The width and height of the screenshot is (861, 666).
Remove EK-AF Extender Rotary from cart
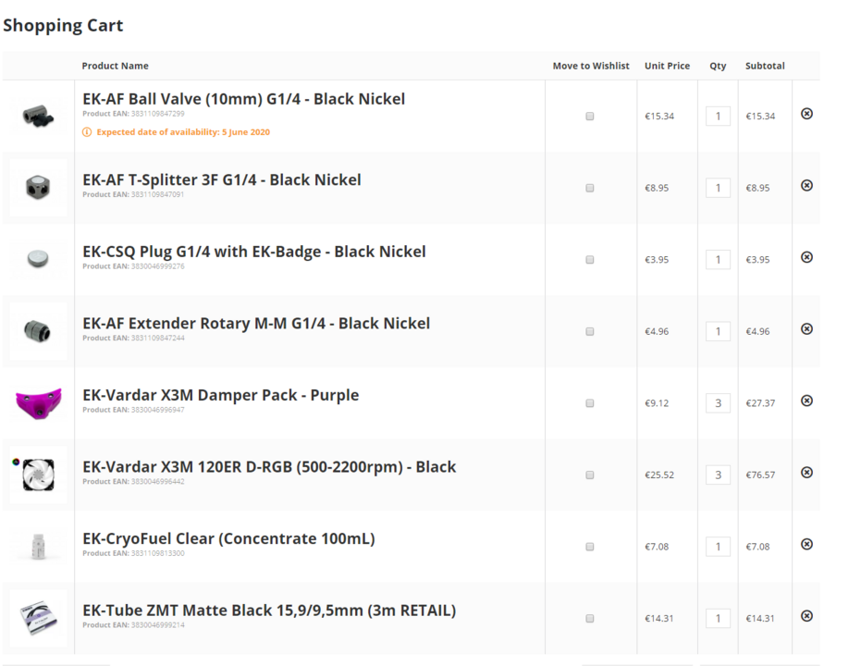[806, 329]
